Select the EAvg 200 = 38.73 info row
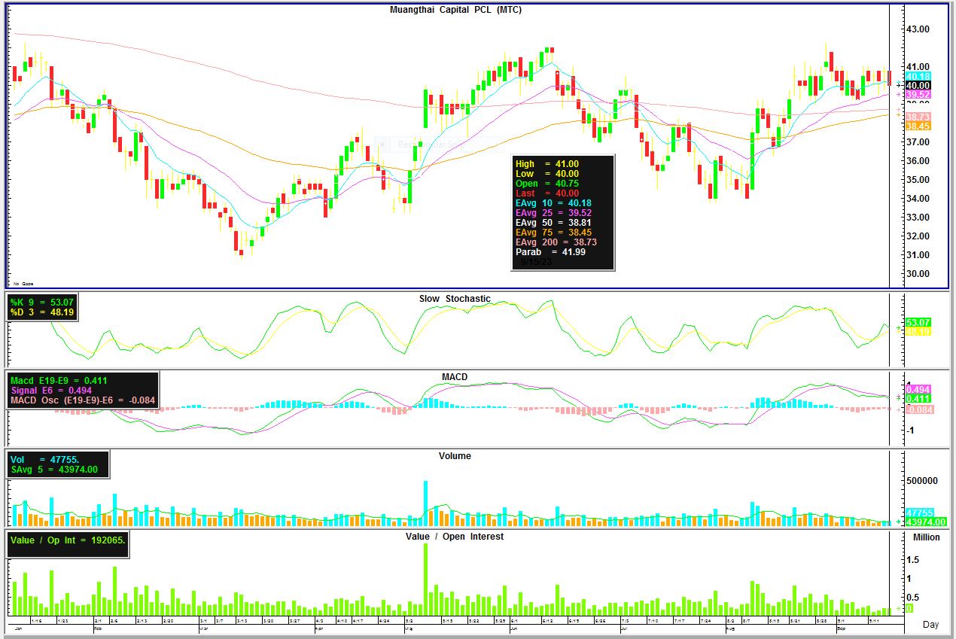The height and width of the screenshot is (639, 956). 556,242
